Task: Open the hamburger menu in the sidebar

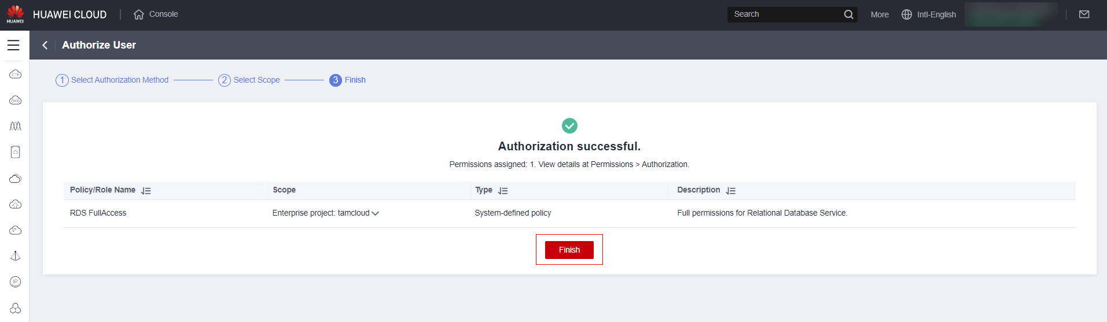Action: tap(13, 45)
